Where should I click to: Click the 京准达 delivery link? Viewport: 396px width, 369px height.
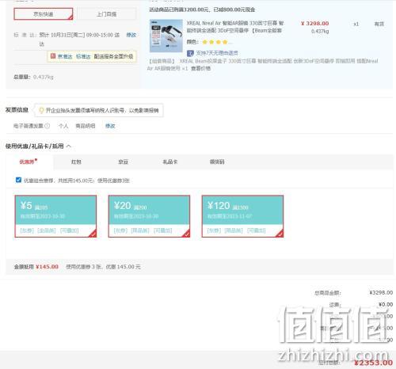pyautogui.click(x=65, y=56)
